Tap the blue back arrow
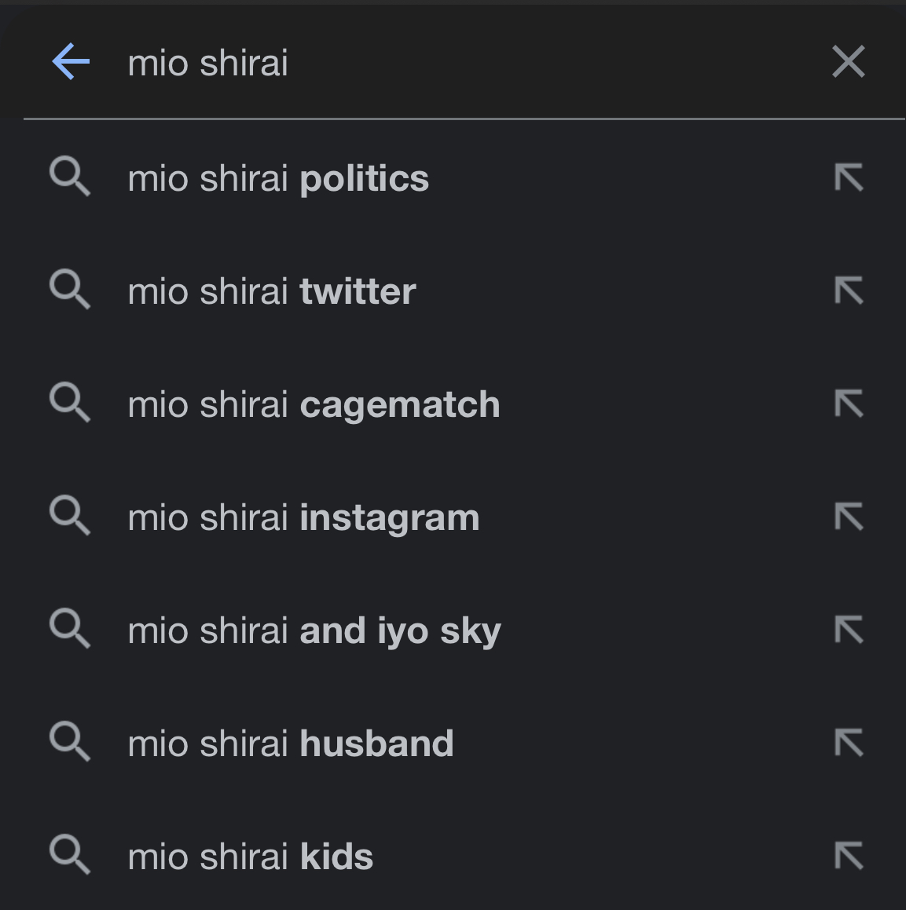Viewport: 906px width, 910px height. pos(71,61)
